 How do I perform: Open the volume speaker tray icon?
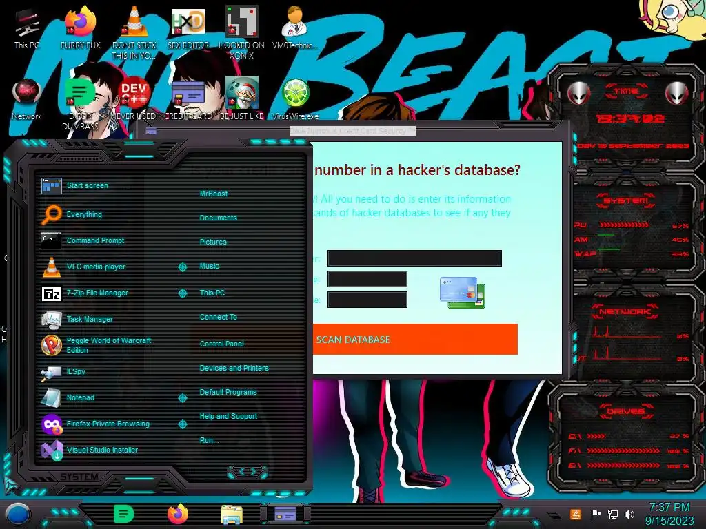click(629, 514)
